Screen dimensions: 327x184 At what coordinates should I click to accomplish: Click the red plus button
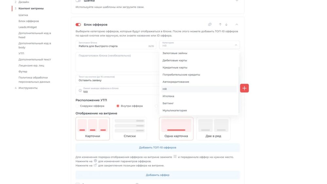click(245, 88)
